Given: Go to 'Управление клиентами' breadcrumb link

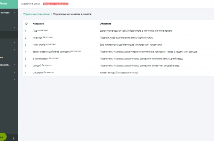Looking at the screenshot, I should 36,14.
